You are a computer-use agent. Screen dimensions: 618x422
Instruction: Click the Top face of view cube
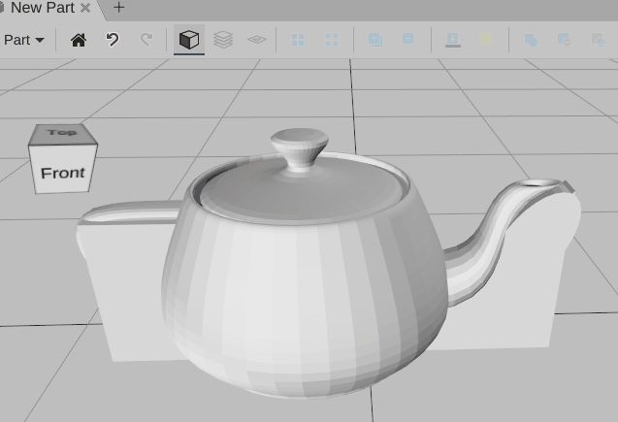62,133
